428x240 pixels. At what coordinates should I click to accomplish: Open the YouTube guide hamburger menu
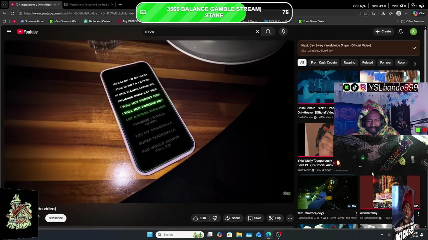pos(9,32)
